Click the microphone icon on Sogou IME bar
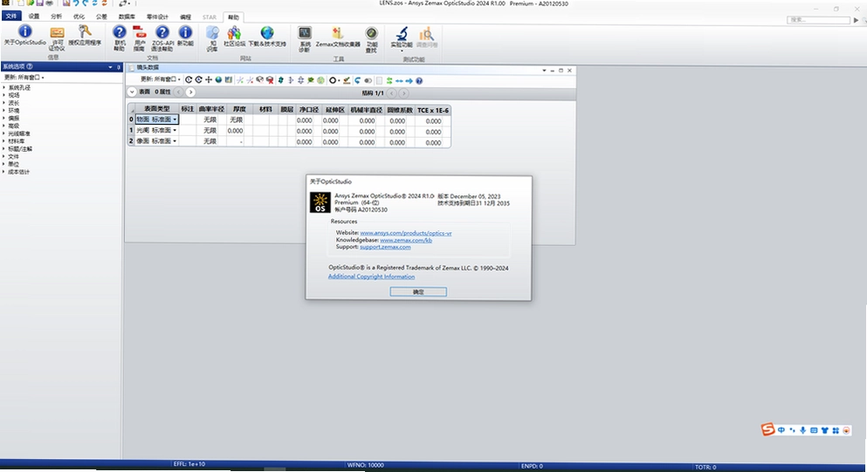Image resolution: width=867 pixels, height=472 pixels. click(802, 430)
